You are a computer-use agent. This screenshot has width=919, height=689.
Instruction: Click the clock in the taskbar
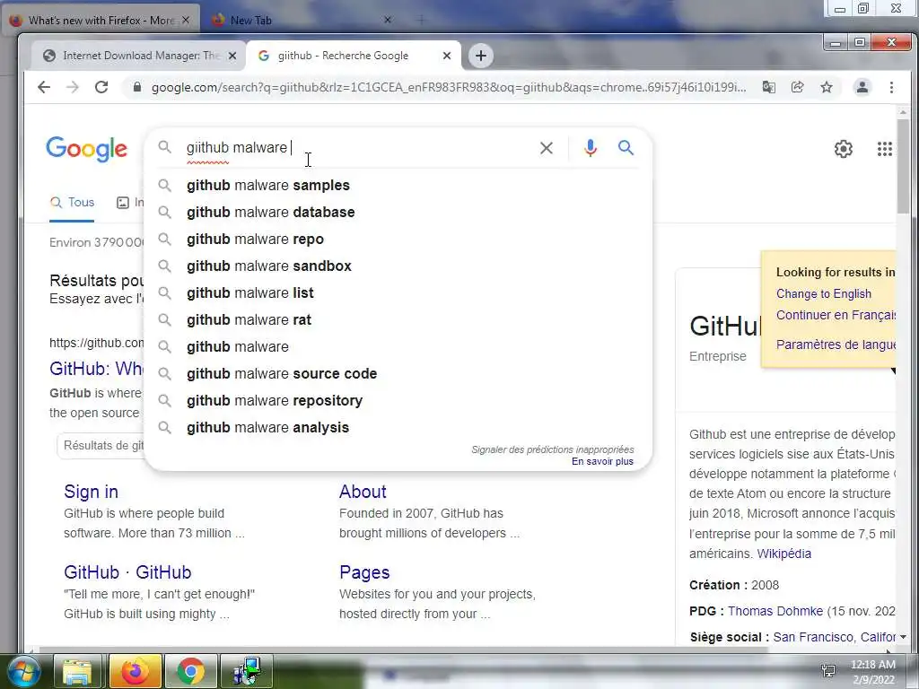click(872, 671)
